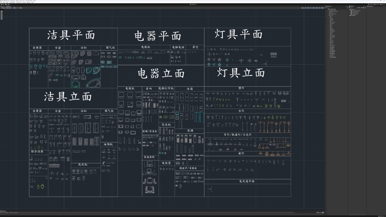The width and height of the screenshot is (386, 217).
Task: Click the Hierarchy add (+) button
Action: tap(326, 8)
